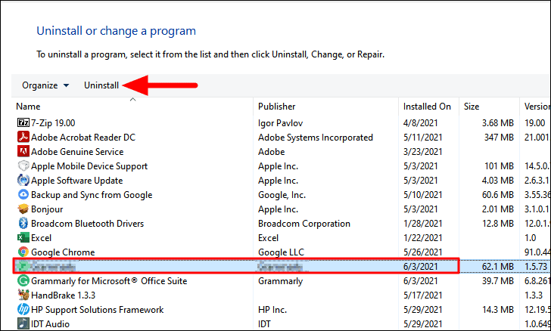Click the Igor Pavlov publisher cell
Viewport: 551px width, 331px height.
[280, 123]
